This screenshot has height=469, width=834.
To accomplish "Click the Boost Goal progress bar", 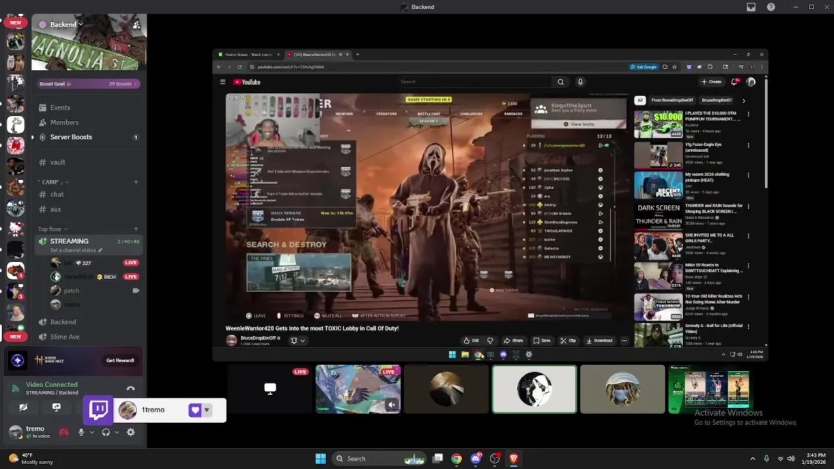I will pos(87,83).
